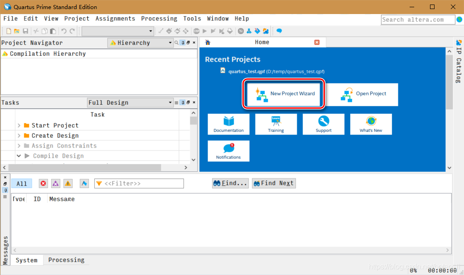Toggle the warning messages filter
This screenshot has height=275, width=464.
pos(68,183)
